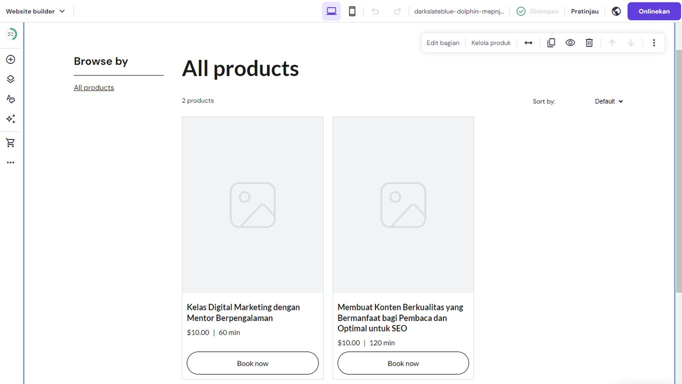
Task: Duplicate the section using the copy icon
Action: [551, 42]
